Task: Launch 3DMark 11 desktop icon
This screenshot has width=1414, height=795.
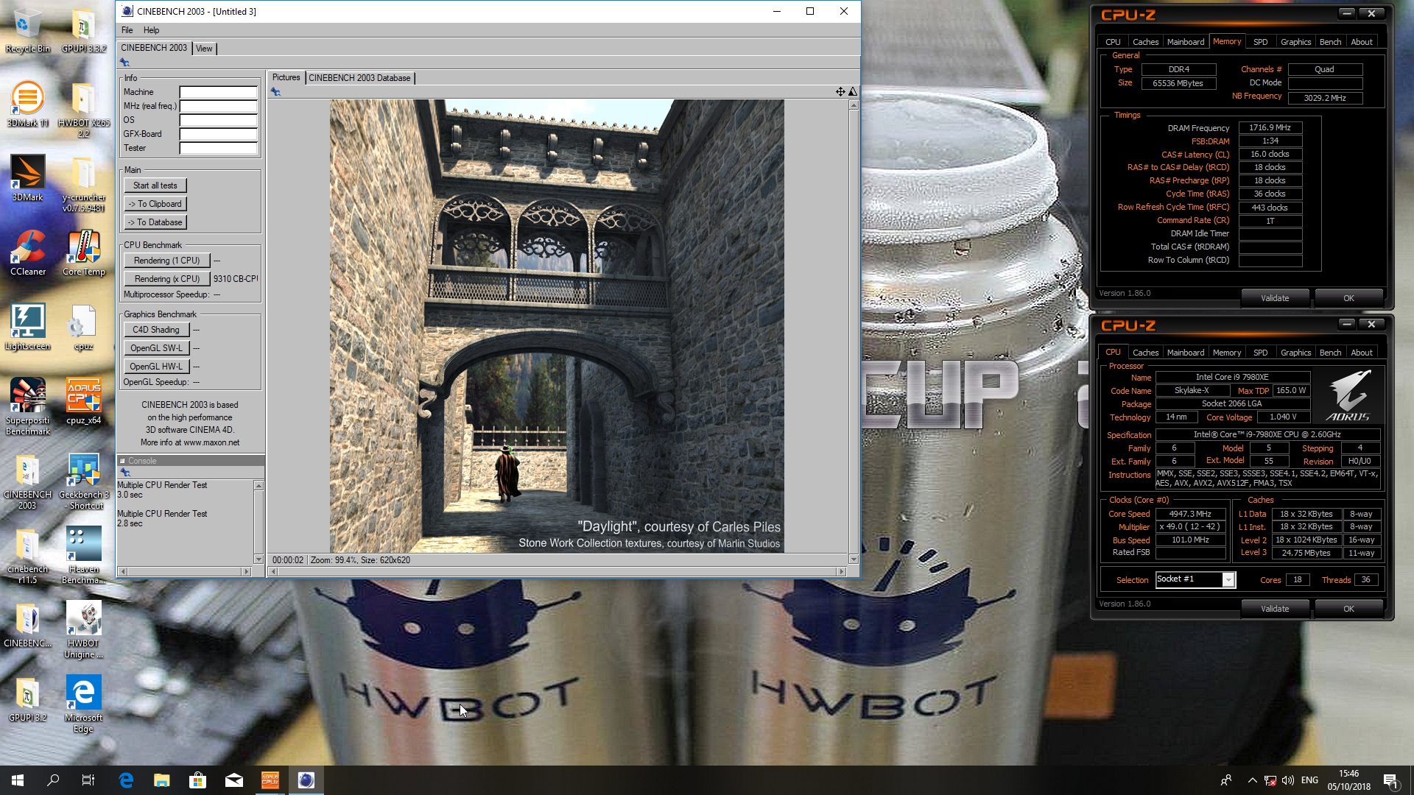Action: pos(27,104)
